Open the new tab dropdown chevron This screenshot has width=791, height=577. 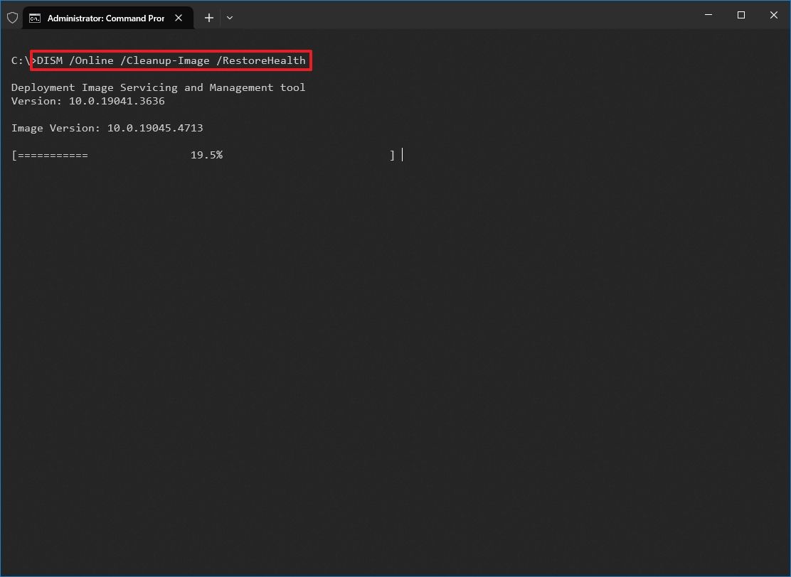[x=229, y=18]
